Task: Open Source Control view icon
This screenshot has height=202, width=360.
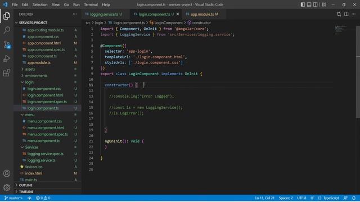Action: click(7, 44)
